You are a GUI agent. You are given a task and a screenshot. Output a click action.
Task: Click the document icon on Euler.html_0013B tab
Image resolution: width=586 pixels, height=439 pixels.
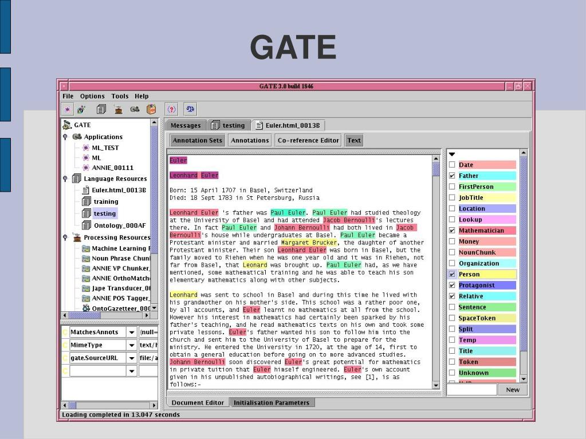(x=259, y=125)
